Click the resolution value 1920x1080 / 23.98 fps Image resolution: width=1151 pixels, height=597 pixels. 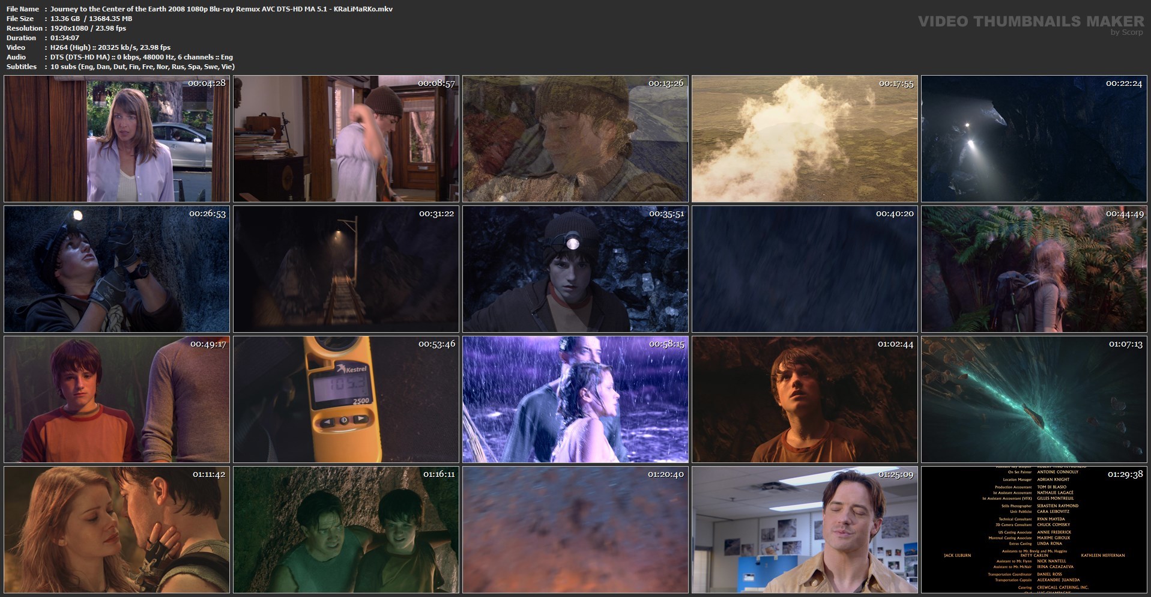tap(88, 28)
